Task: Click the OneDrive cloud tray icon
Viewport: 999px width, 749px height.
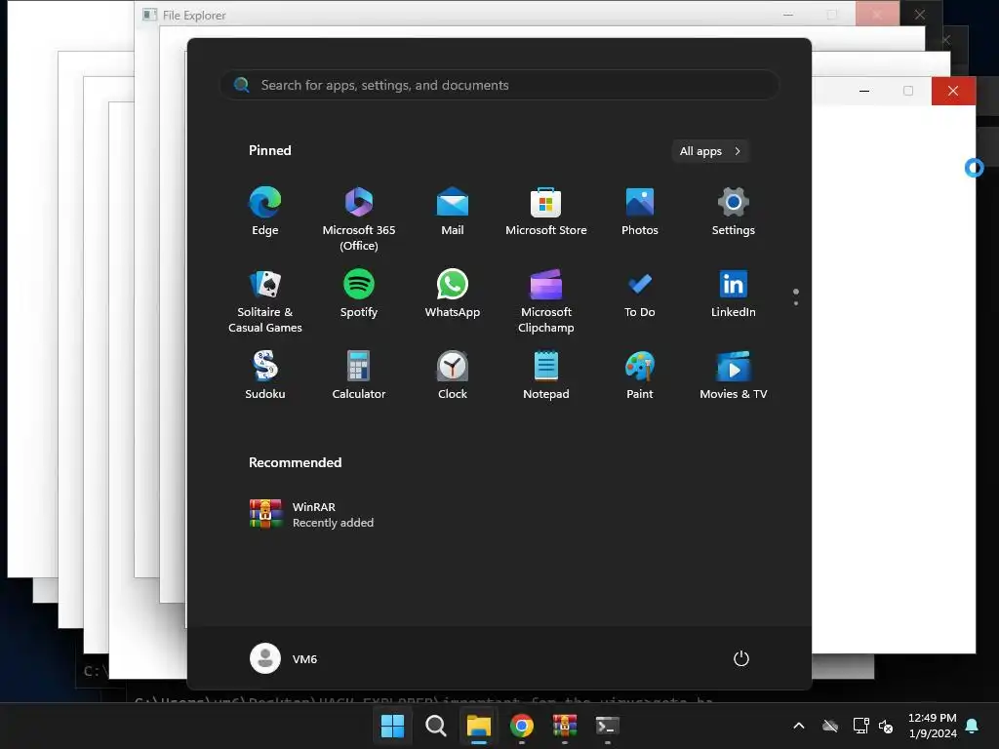Action: pyautogui.click(x=830, y=726)
